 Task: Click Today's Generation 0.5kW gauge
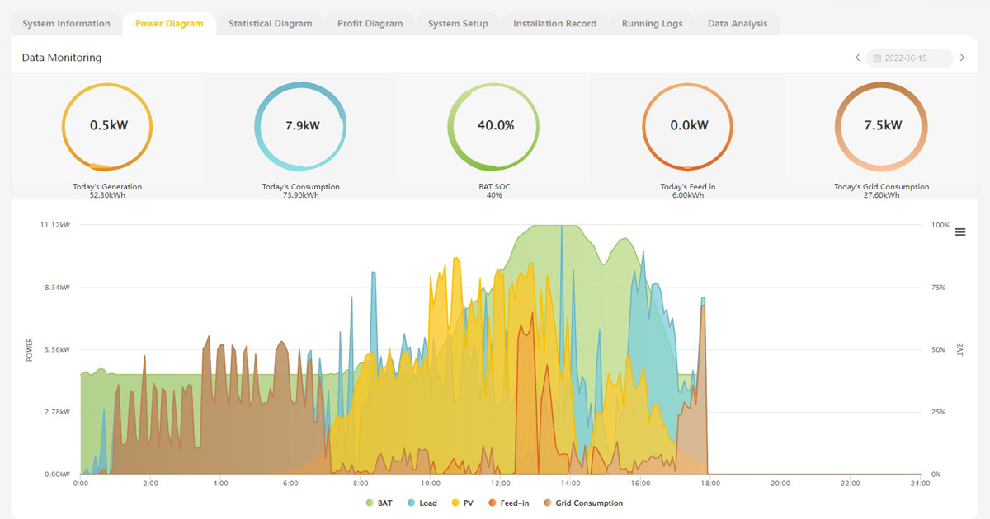[x=108, y=126]
